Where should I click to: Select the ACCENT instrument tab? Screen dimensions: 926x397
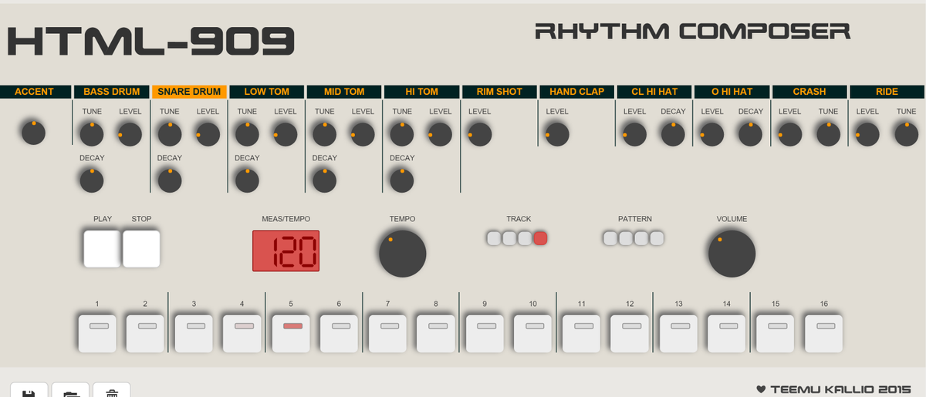click(35, 91)
